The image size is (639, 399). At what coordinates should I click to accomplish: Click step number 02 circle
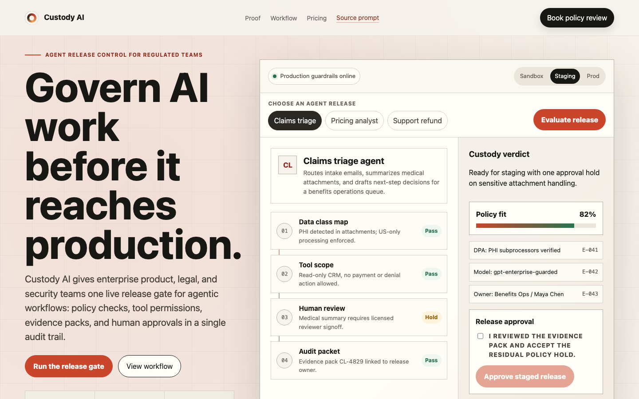284,274
